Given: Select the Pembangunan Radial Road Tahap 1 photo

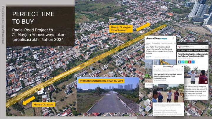Looking at the screenshot, I should point(108,97).
